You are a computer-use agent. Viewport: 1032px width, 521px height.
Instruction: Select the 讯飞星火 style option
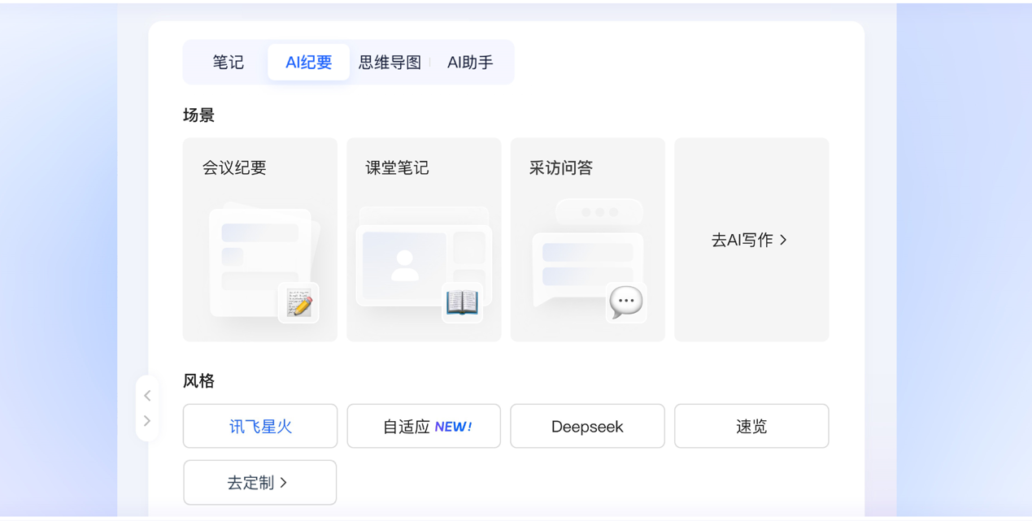(x=260, y=426)
